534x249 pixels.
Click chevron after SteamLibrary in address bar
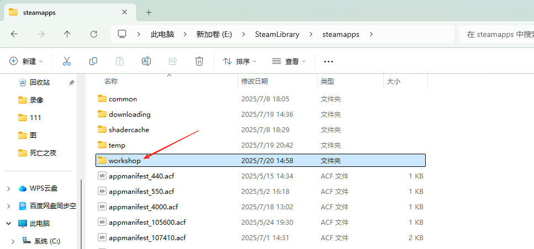pos(311,34)
